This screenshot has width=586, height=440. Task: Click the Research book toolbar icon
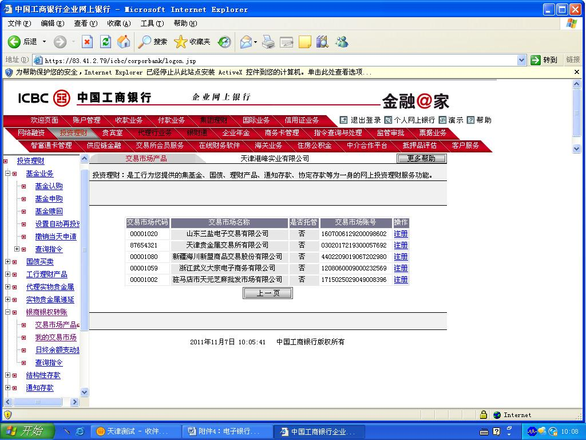click(x=323, y=41)
